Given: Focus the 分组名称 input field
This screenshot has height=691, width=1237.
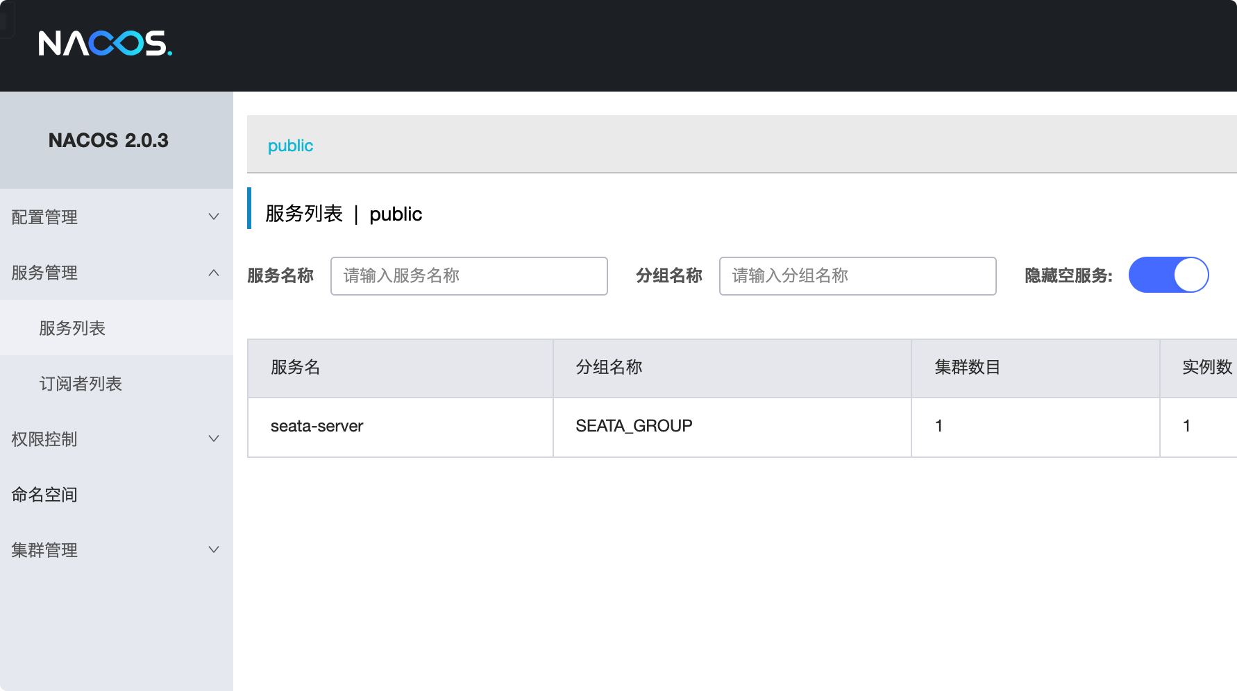Looking at the screenshot, I should click(x=858, y=276).
